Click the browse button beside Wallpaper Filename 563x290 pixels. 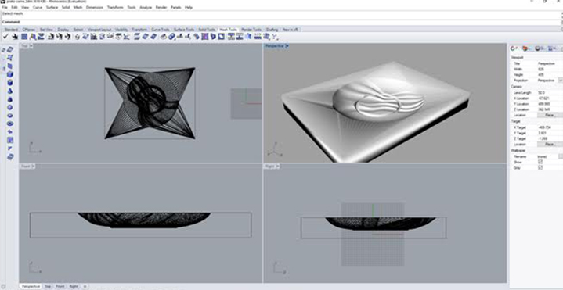561,156
